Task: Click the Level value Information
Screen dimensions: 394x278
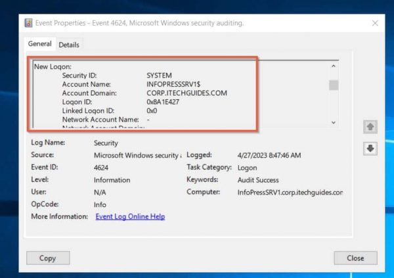Action: (x=112, y=180)
